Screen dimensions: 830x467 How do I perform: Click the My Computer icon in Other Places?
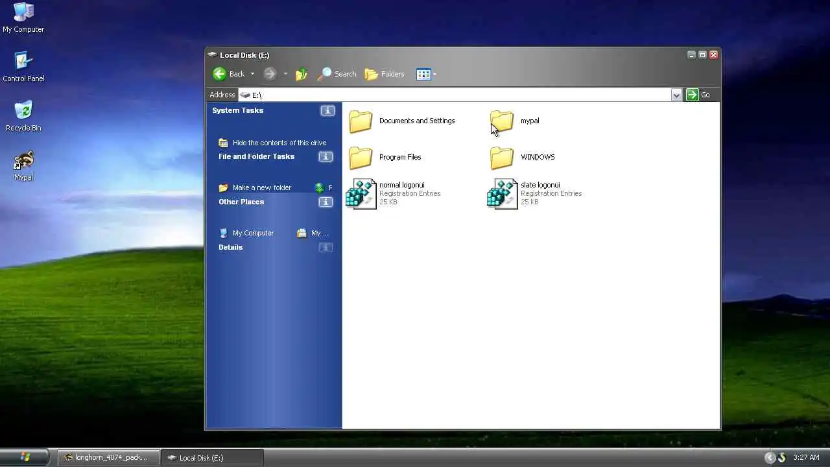(223, 233)
